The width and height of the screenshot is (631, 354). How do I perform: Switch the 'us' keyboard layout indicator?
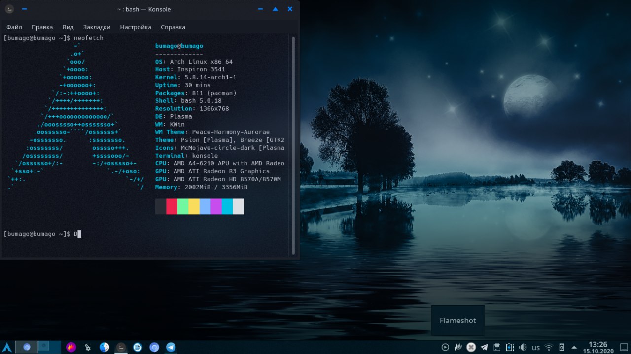coord(536,348)
